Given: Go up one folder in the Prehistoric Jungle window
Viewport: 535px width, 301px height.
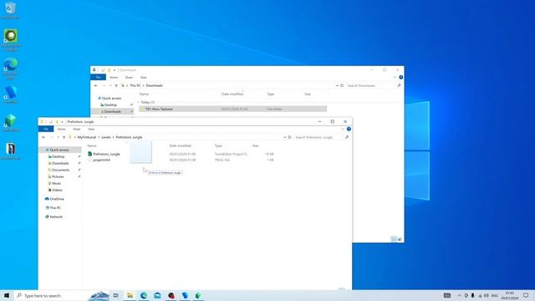Looking at the screenshot, I should click(x=64, y=137).
